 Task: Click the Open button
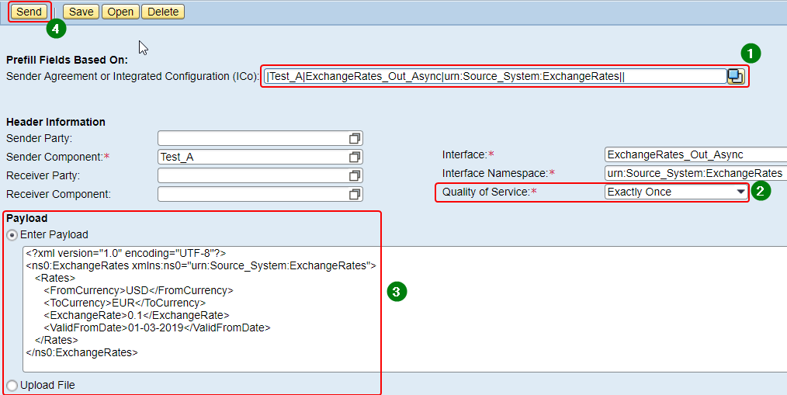click(x=120, y=12)
